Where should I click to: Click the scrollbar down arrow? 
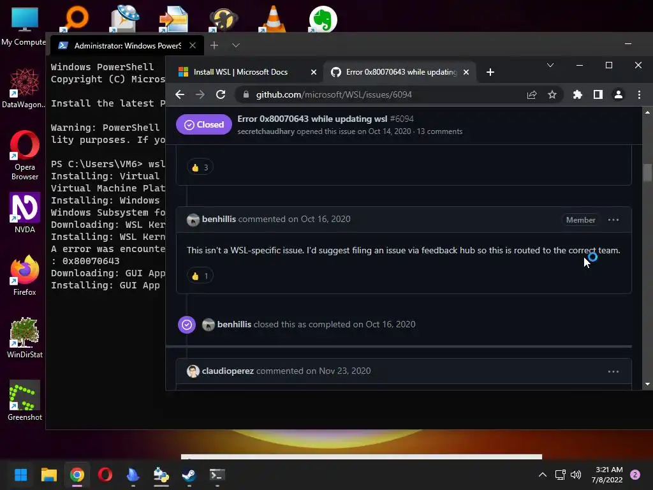647,384
